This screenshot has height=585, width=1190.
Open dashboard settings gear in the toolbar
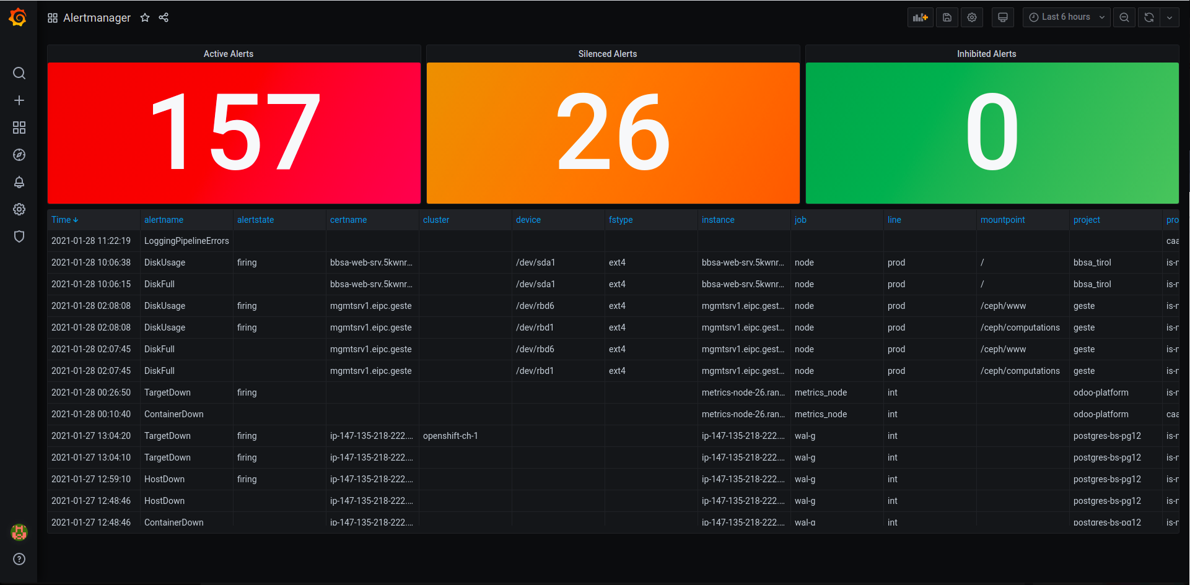click(x=971, y=17)
